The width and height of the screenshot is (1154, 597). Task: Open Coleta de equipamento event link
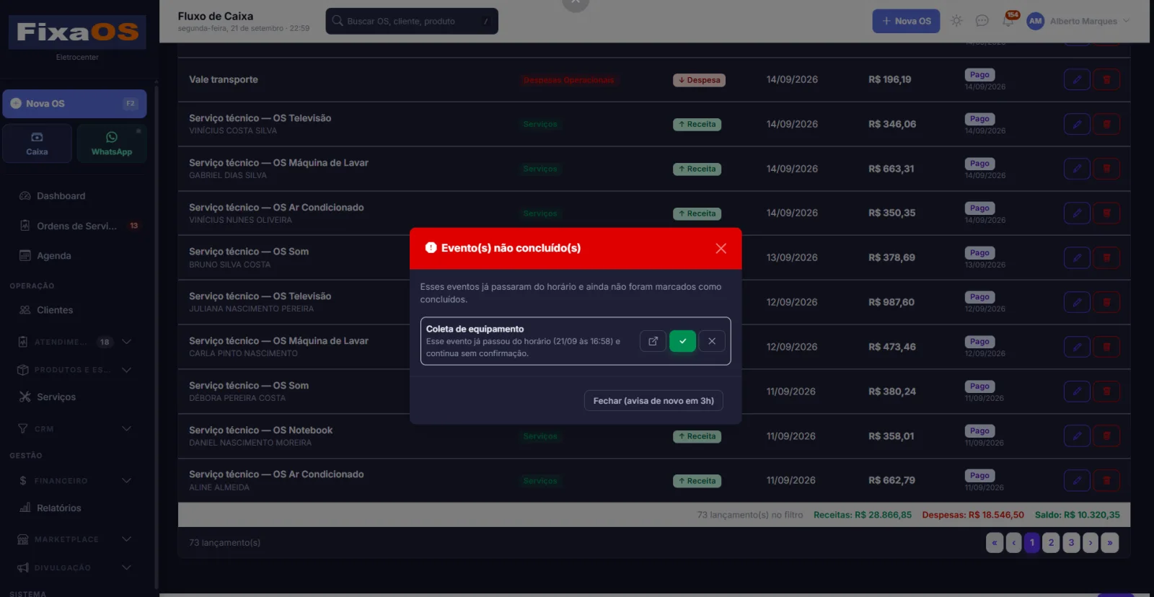pos(653,341)
